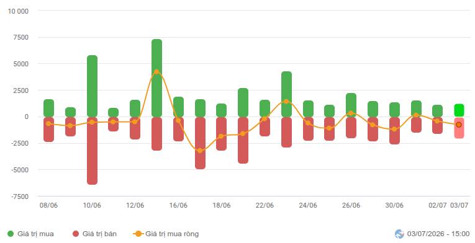Image resolution: width=475 pixels, height=243 pixels.
Task: Click the orange net-buy legend marker
Action: [138, 234]
